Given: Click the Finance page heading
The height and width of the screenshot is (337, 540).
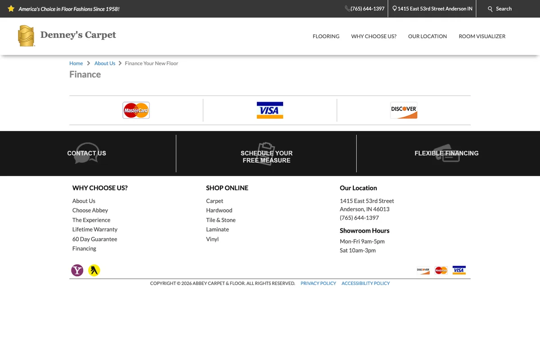Looking at the screenshot, I should pos(85,75).
